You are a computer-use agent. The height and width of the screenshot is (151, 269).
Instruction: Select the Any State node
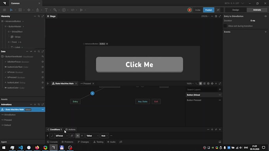click(x=142, y=102)
